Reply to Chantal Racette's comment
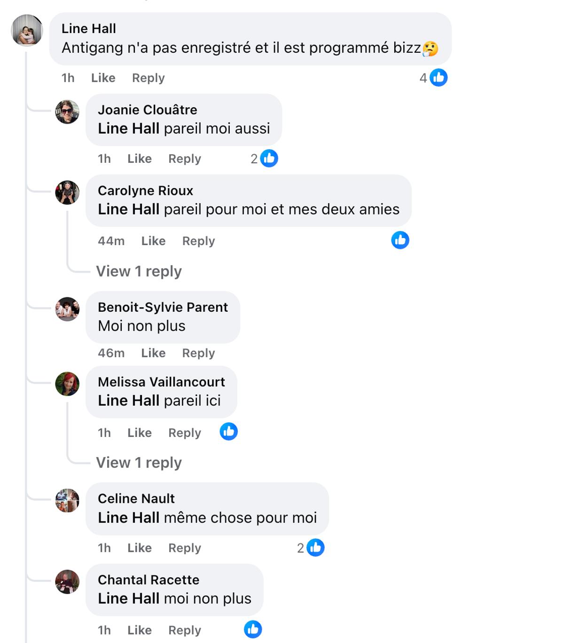 184,630
